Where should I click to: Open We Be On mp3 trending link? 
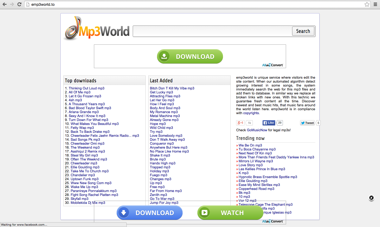[250, 145]
